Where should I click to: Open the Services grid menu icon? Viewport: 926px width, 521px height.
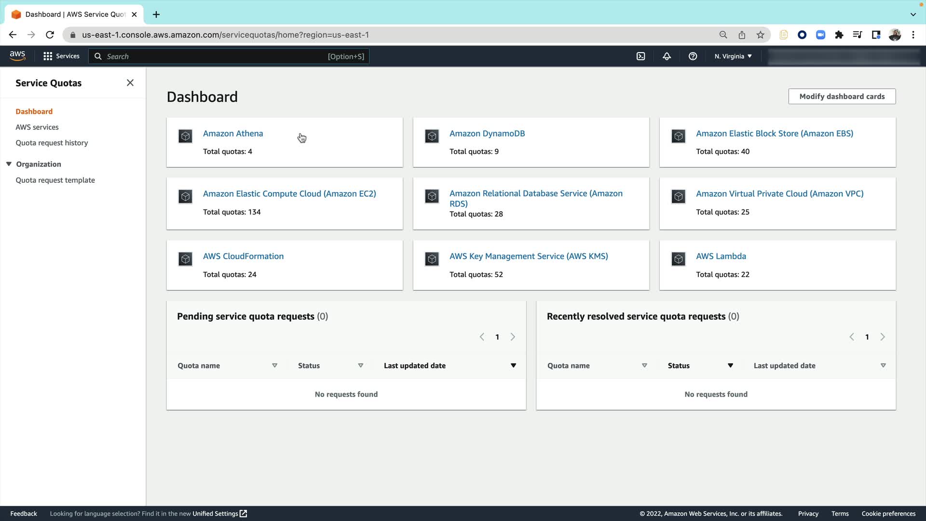[48, 56]
